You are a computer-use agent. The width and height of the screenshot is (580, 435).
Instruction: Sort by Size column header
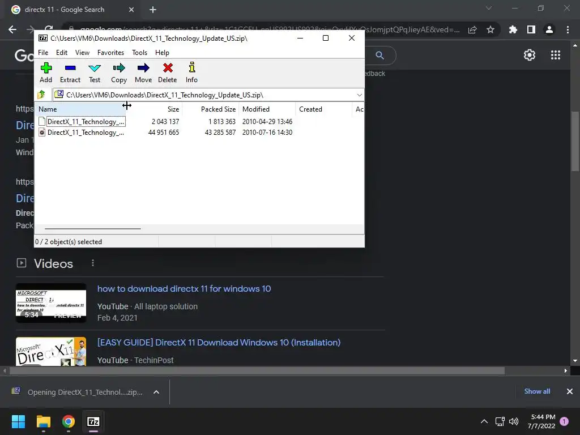coord(154,109)
